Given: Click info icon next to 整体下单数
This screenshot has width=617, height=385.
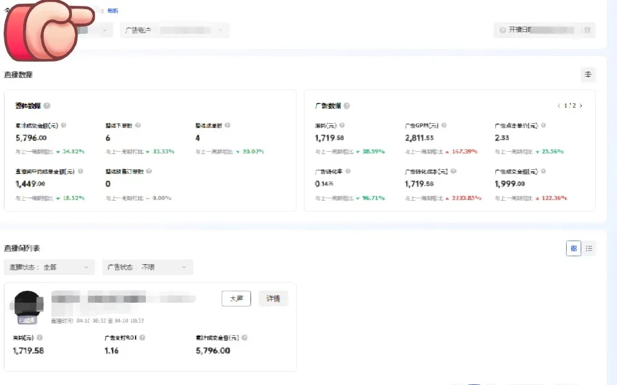Looking at the screenshot, I should [137, 126].
